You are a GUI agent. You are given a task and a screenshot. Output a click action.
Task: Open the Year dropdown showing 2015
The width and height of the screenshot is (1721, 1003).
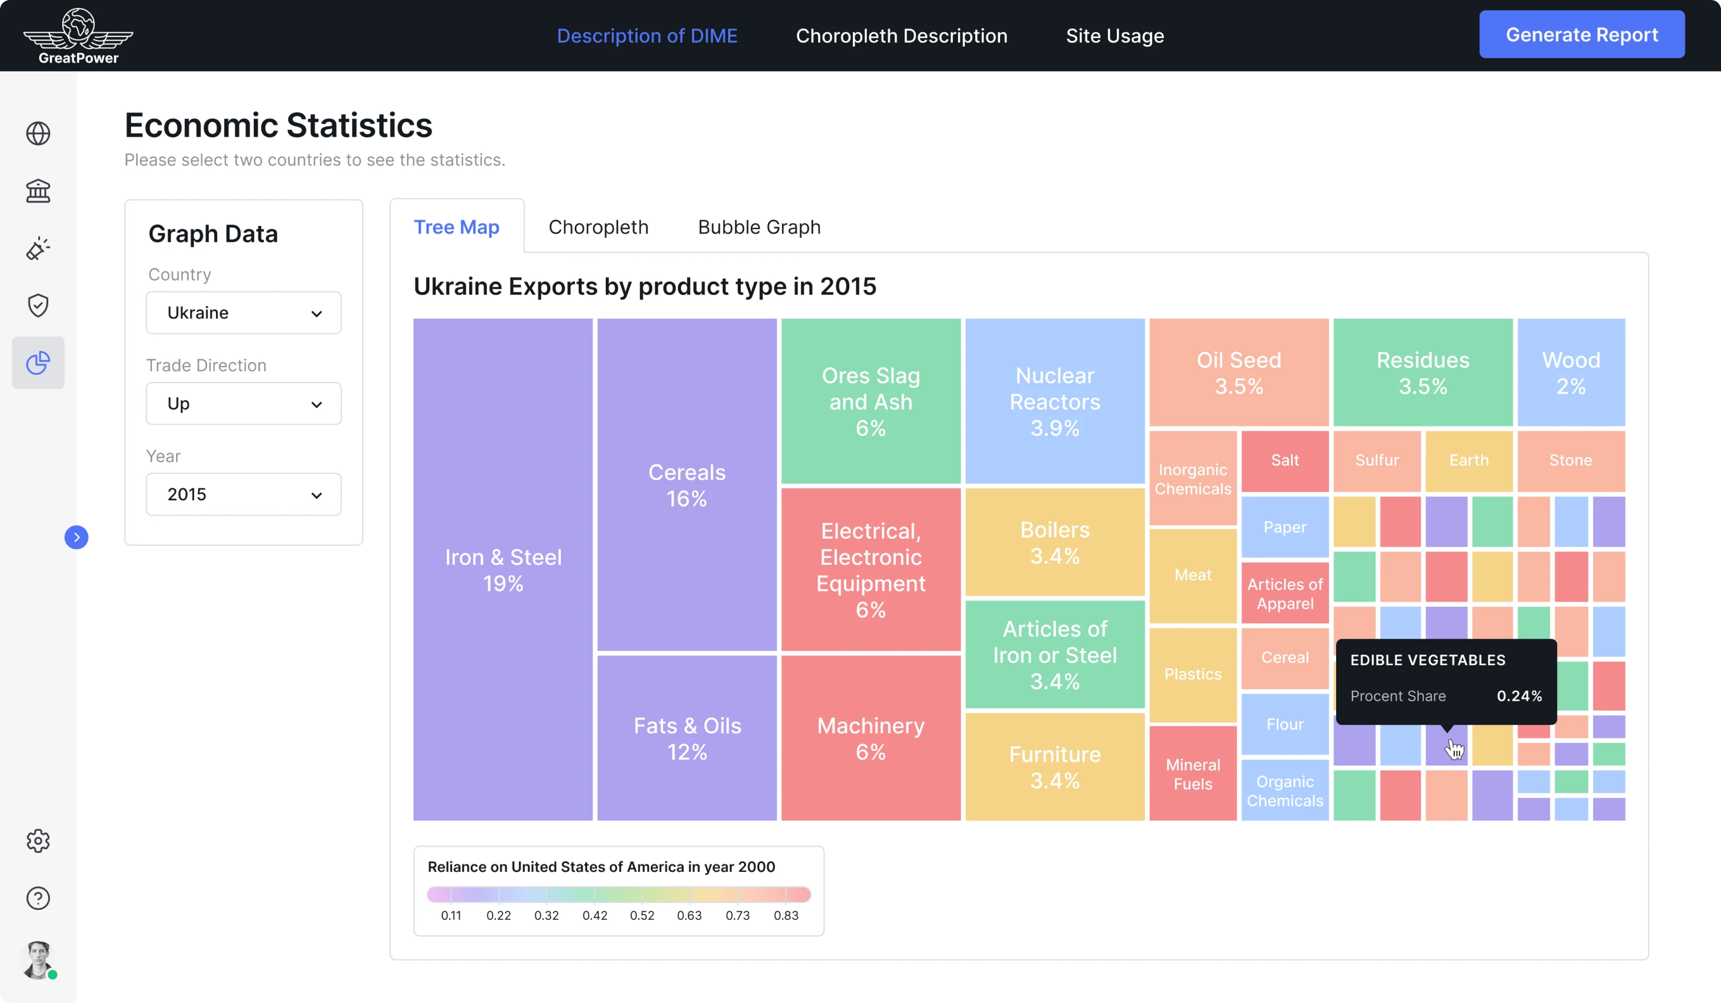click(x=243, y=494)
